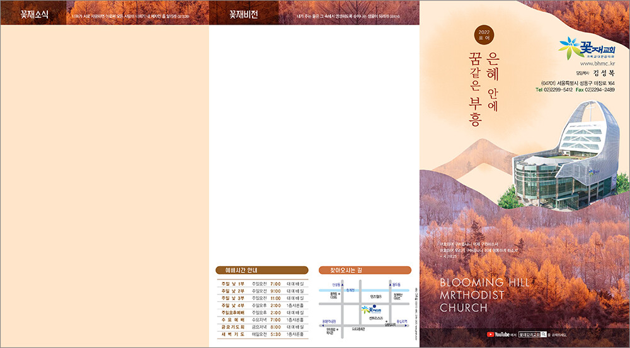Click the magnifier icon in YouTube search box
This screenshot has height=348, width=630.
[x=543, y=335]
